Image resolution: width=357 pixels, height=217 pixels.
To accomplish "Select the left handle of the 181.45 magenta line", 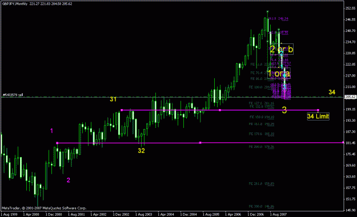I will coord(57,143).
